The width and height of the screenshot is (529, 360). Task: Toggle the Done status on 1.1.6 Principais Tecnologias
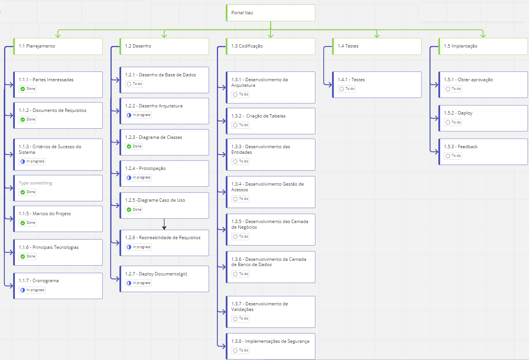tap(27, 256)
